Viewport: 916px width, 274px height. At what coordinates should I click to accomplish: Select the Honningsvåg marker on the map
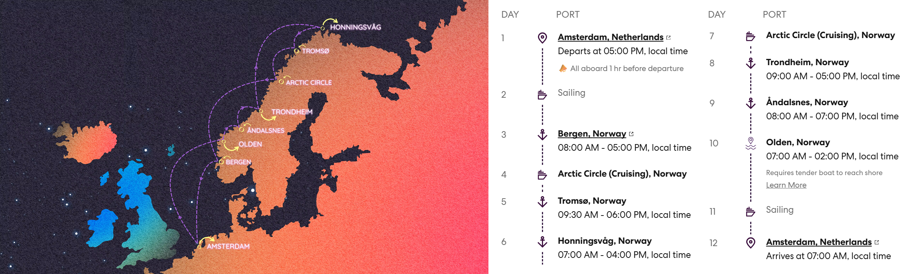(323, 28)
